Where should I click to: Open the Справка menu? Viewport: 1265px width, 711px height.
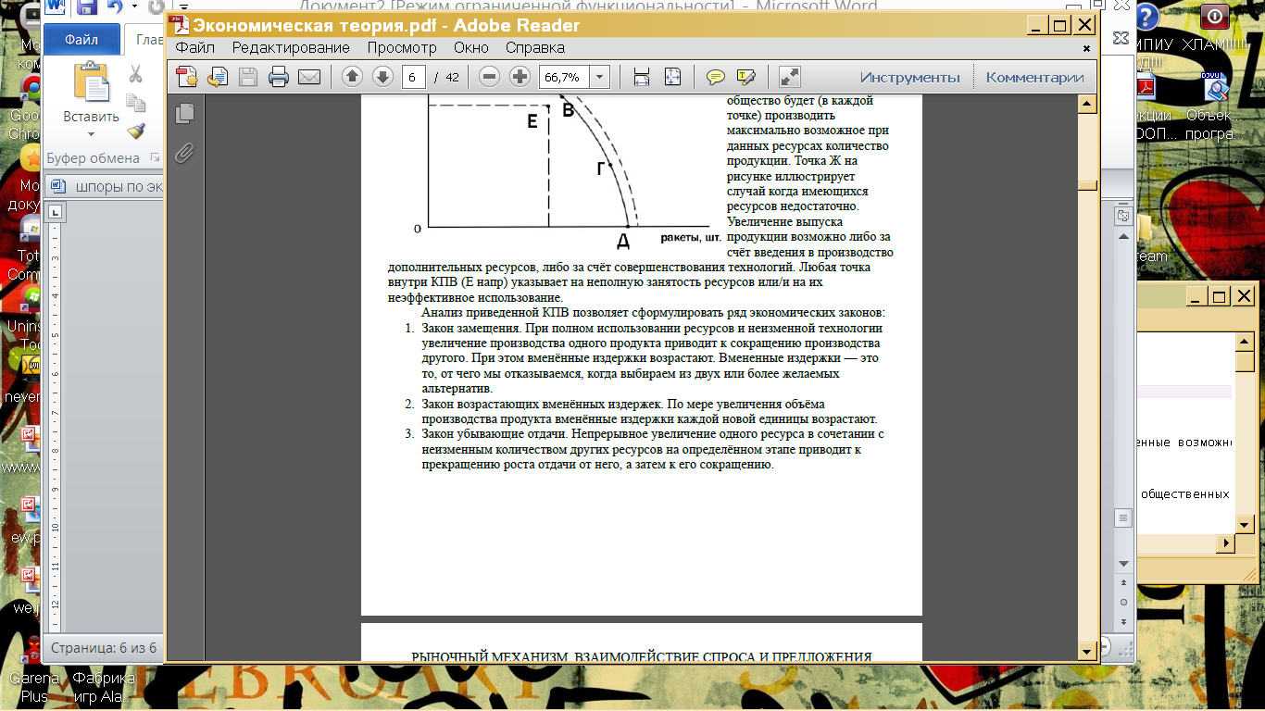[535, 48]
